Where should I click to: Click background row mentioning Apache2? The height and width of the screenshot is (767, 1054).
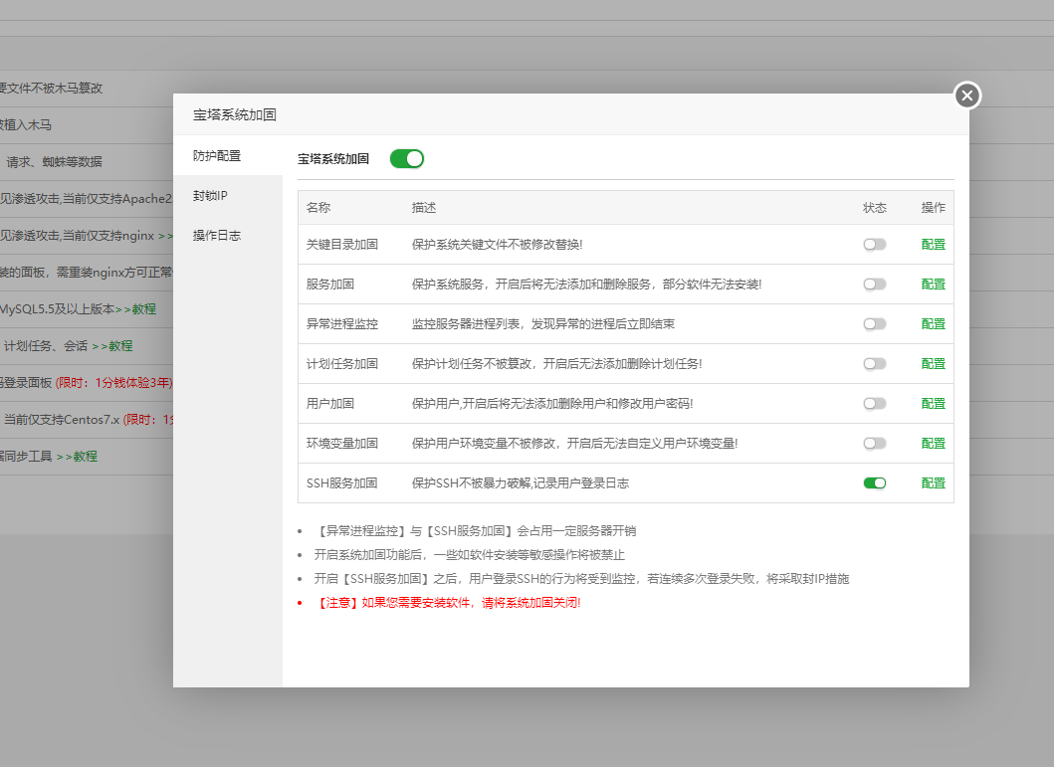pos(86,199)
